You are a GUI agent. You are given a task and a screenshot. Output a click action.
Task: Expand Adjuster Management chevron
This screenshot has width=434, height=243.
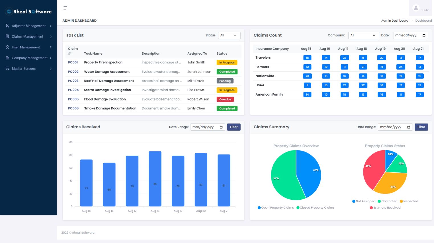[51, 26]
